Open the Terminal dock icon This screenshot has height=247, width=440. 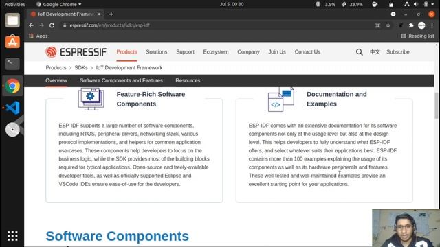point(12,64)
